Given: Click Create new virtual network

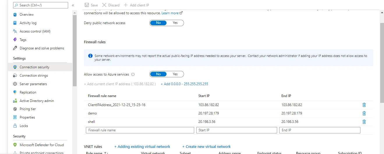Looking at the screenshot, I should 206,147.
